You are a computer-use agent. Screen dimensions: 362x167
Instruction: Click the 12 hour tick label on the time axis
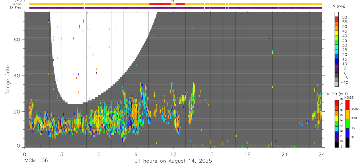173,154
